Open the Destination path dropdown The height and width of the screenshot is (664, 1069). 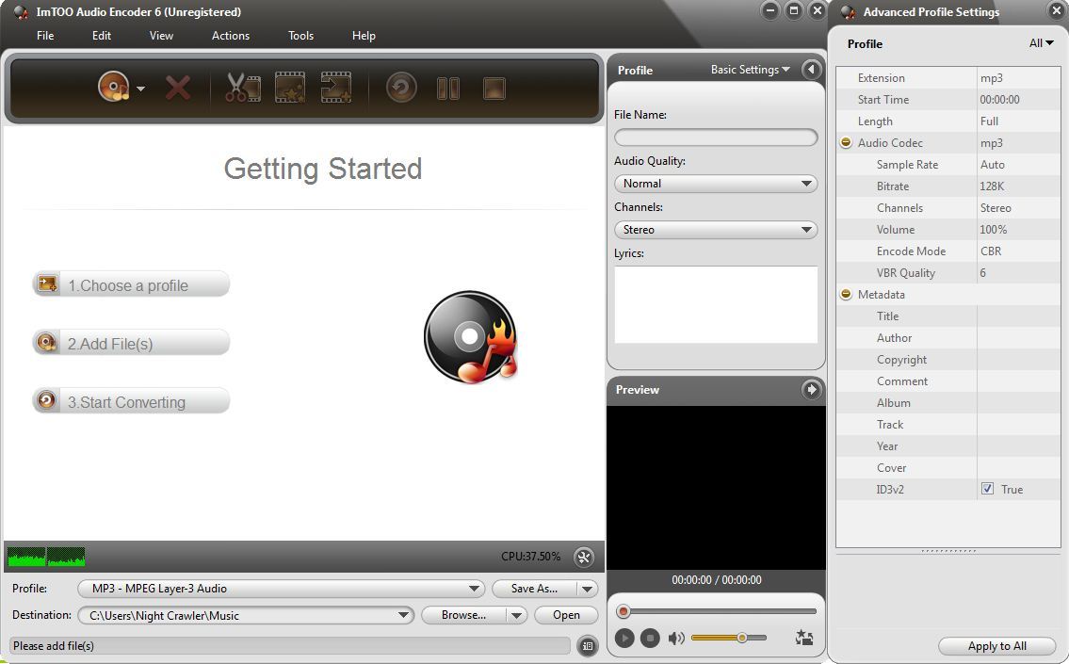tap(246, 616)
